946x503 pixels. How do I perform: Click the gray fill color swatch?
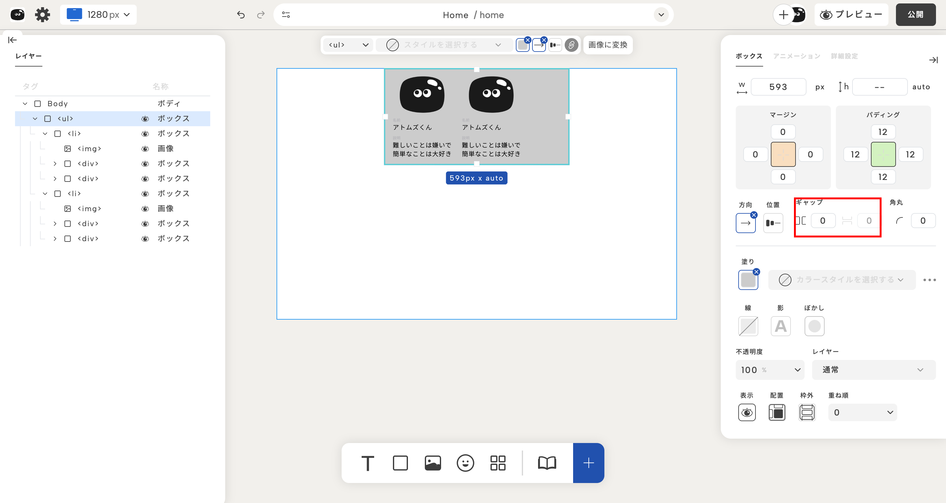[748, 280]
